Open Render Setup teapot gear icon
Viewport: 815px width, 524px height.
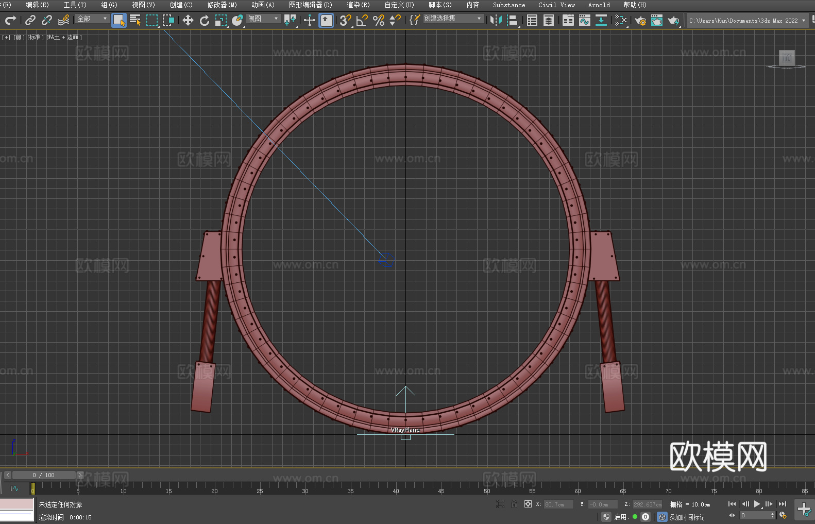[x=640, y=20]
